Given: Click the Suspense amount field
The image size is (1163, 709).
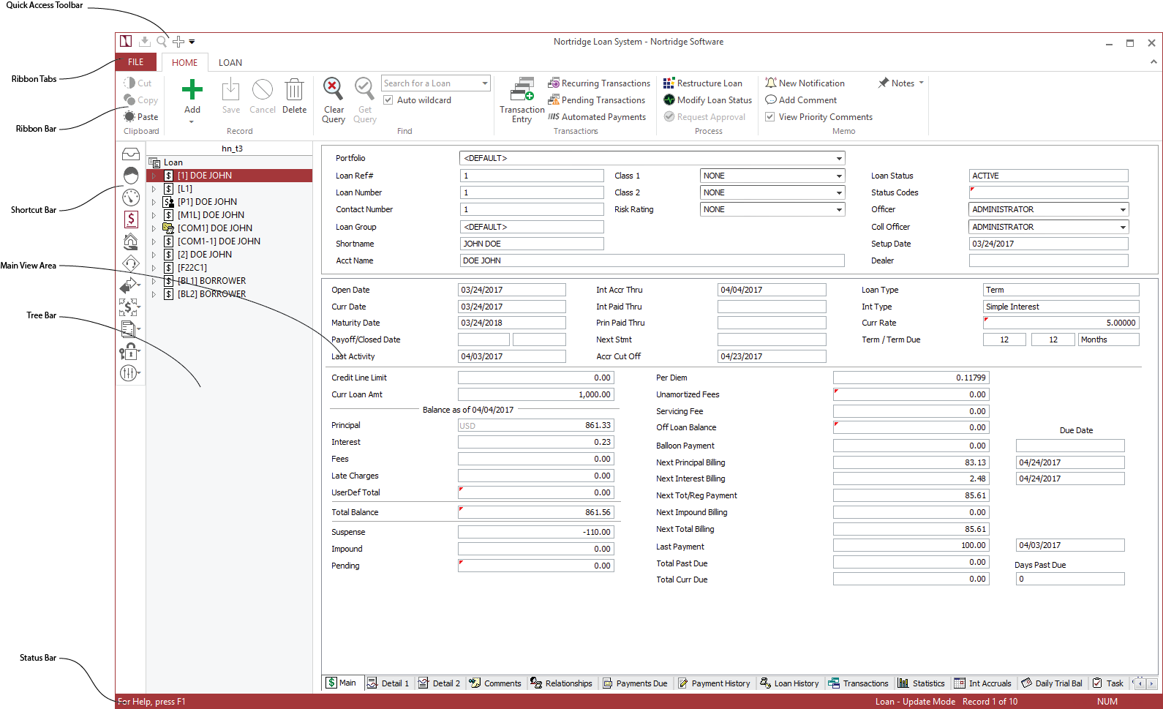Looking at the screenshot, I should (535, 532).
